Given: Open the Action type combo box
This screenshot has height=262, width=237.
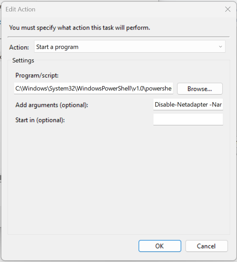Looking at the screenshot, I should tap(130, 47).
